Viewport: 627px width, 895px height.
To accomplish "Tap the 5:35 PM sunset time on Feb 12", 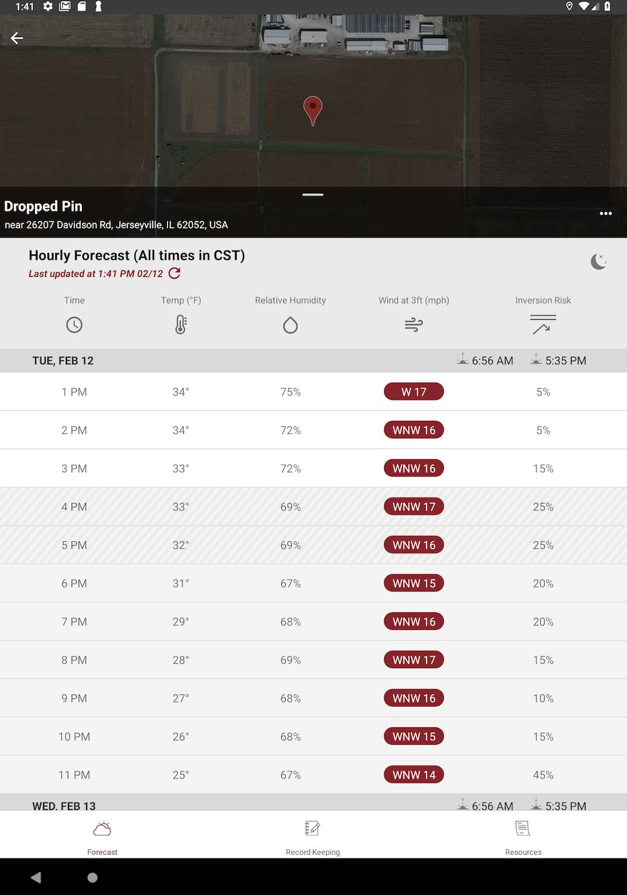I will pos(566,361).
